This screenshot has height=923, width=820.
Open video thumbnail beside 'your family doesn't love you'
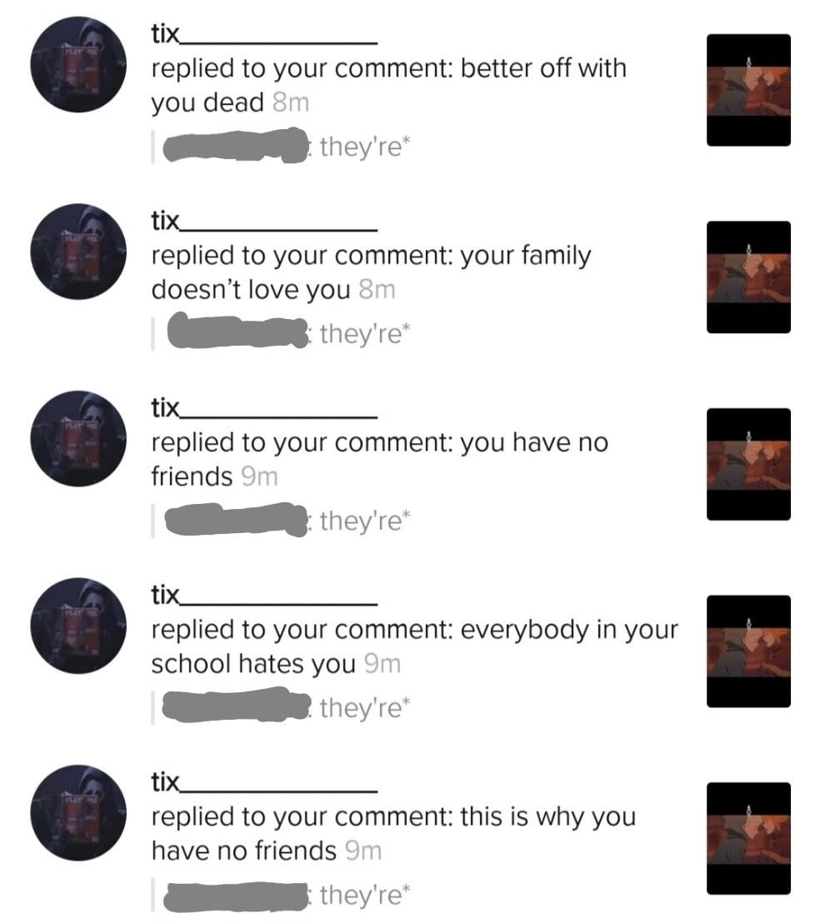748,277
